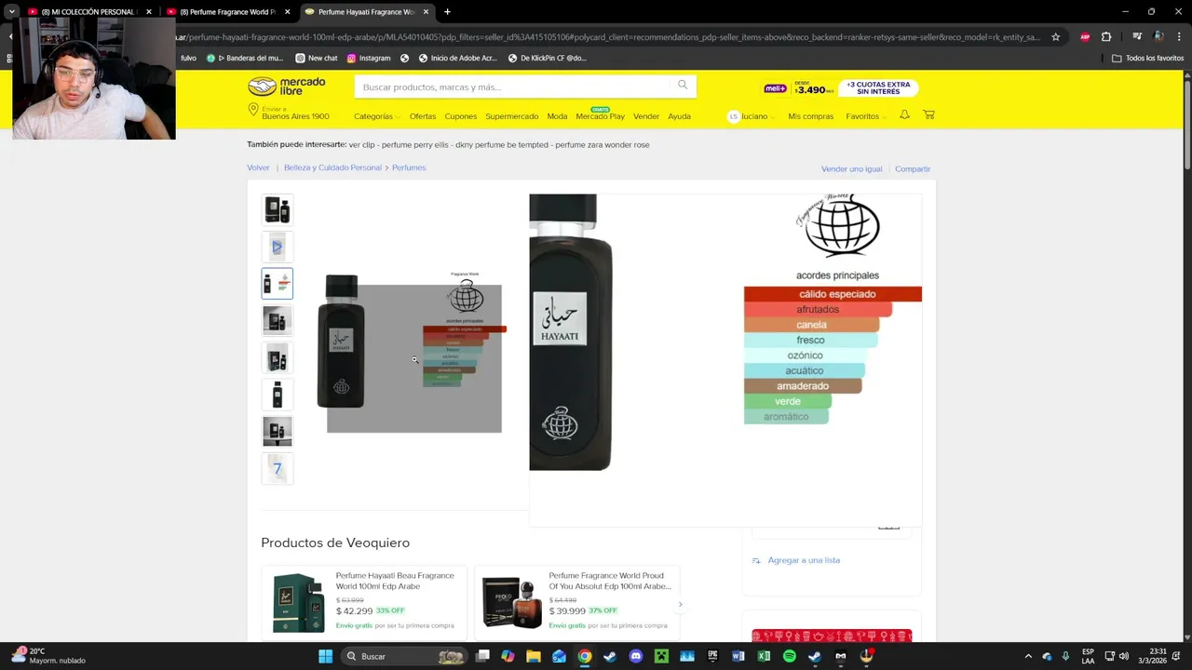Select the video thumbnail with play icon
1192x670 pixels.
point(277,247)
